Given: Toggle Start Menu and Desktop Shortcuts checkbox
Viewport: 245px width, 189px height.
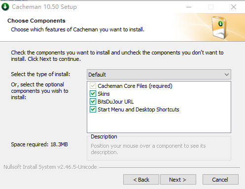Looking at the screenshot, I should point(93,109).
